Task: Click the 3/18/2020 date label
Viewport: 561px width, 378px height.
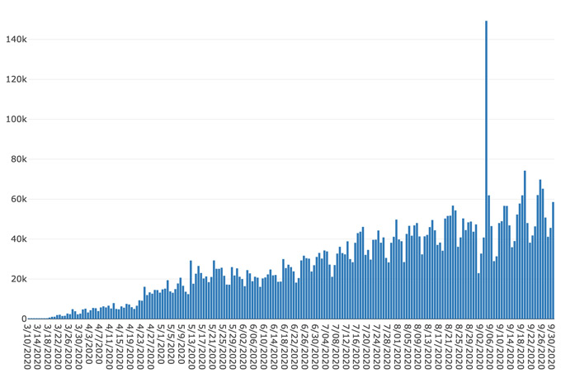Action: pyautogui.click(x=48, y=346)
